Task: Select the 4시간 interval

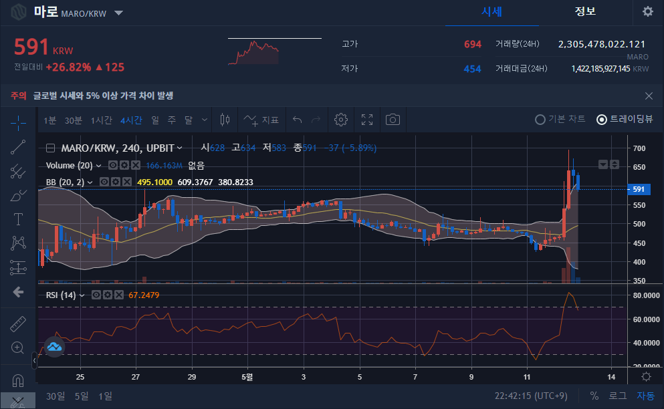Action: point(131,120)
